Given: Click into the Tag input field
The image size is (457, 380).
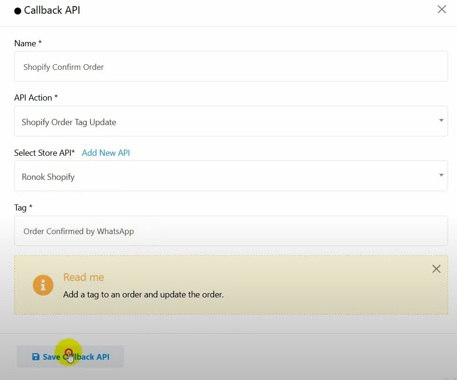Looking at the screenshot, I should coord(231,231).
